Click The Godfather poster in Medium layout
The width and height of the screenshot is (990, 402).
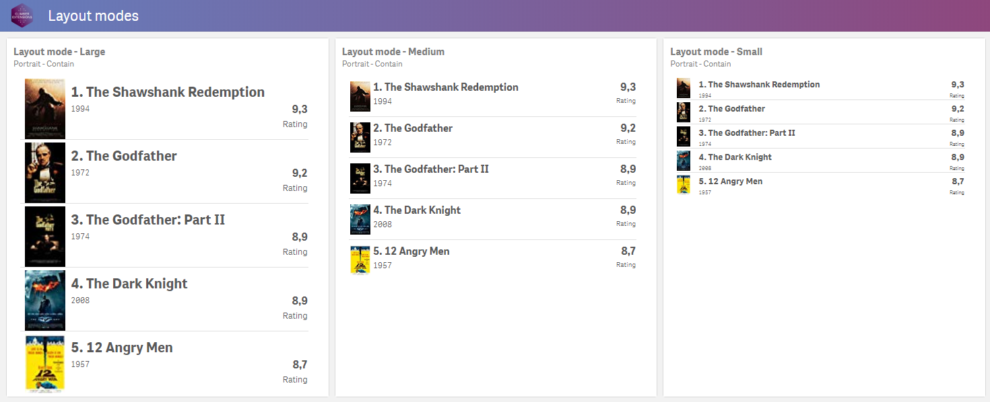[x=360, y=137]
